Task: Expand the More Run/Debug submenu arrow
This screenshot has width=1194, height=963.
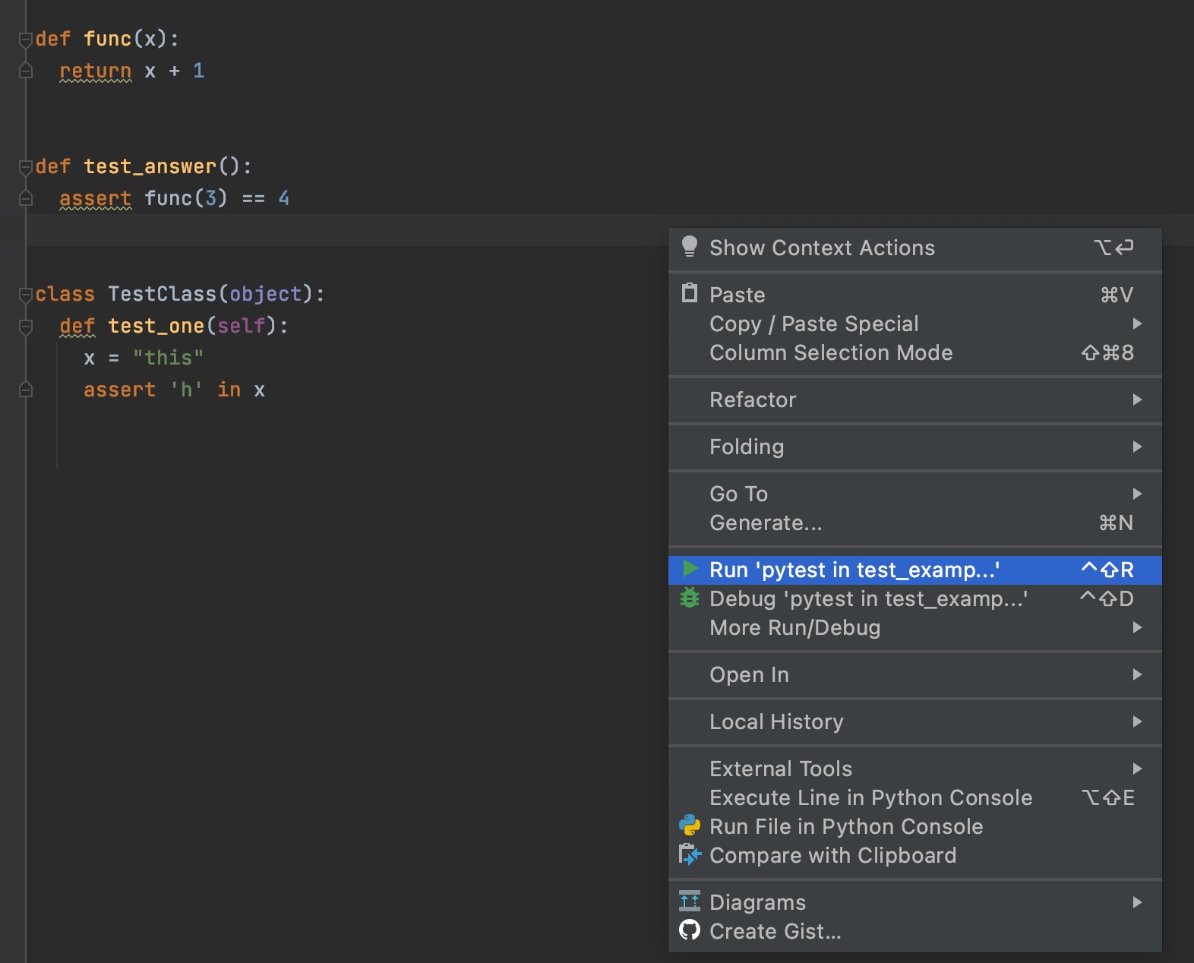Action: click(x=1137, y=627)
